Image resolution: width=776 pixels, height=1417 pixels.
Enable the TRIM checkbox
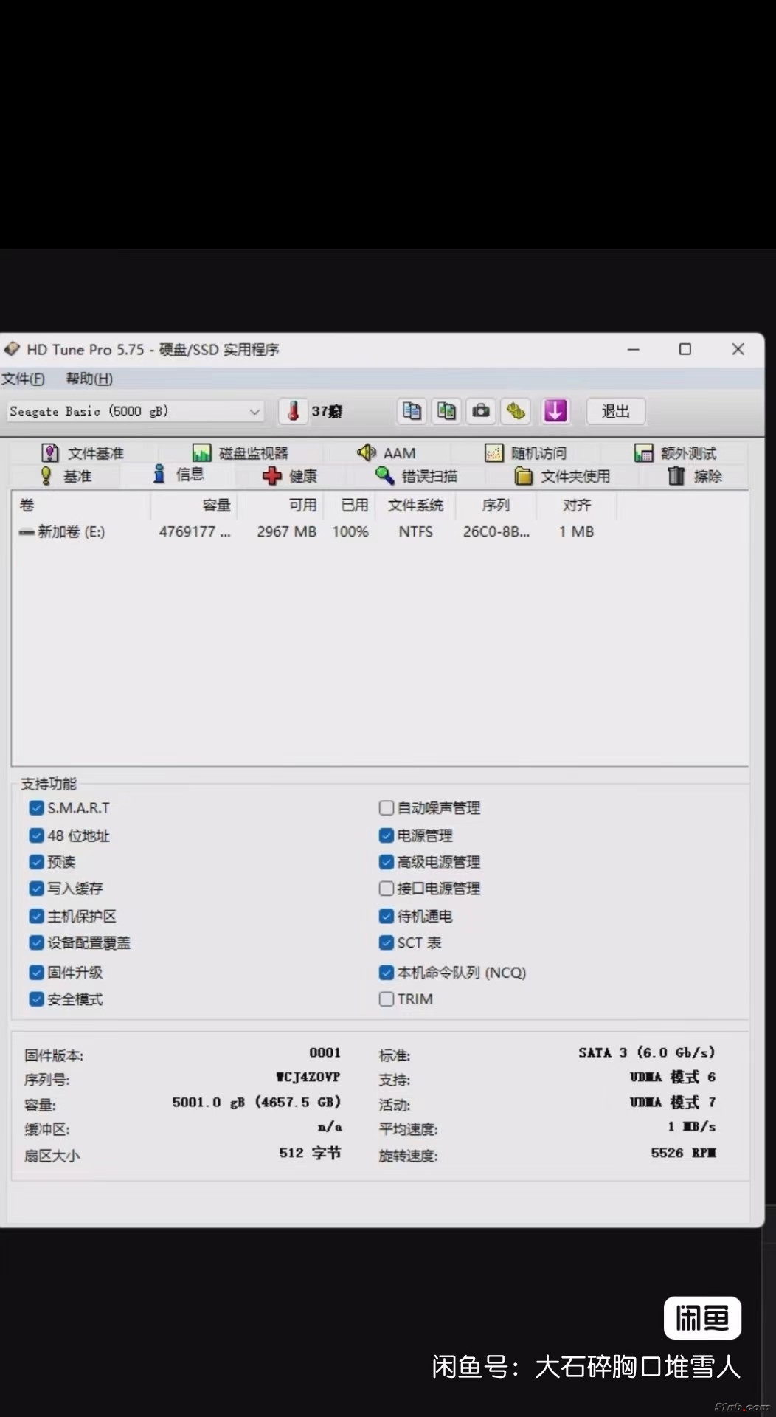387,999
